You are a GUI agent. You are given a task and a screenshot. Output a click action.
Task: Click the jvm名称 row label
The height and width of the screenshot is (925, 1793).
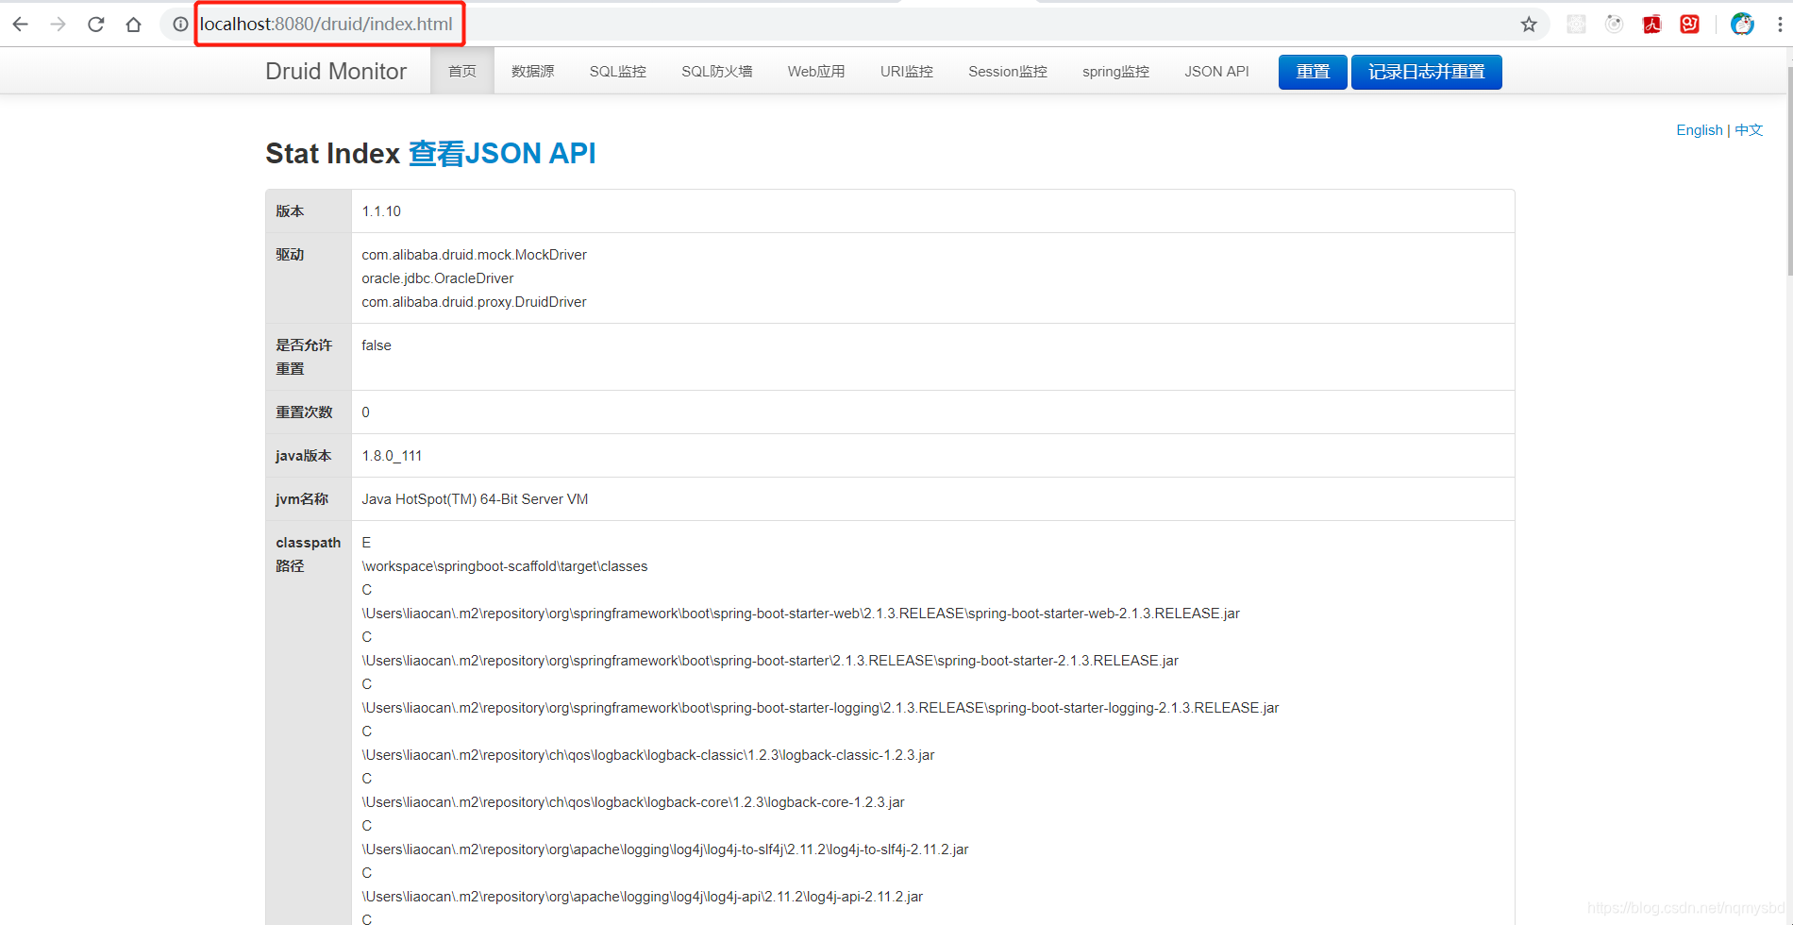coord(302,499)
